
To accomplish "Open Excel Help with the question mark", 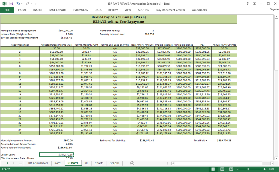I will click(248, 4).
